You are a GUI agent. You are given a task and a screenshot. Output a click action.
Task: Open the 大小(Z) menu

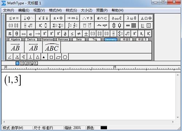point(87,11)
